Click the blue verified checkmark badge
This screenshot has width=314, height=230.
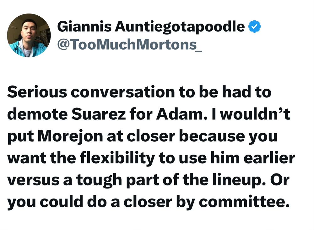pos(254,26)
